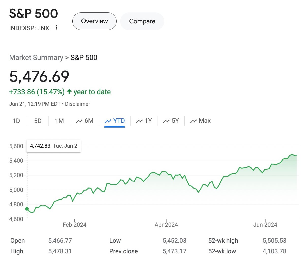Open the Disclaimer link
The height and width of the screenshot is (261, 306).
(77, 104)
